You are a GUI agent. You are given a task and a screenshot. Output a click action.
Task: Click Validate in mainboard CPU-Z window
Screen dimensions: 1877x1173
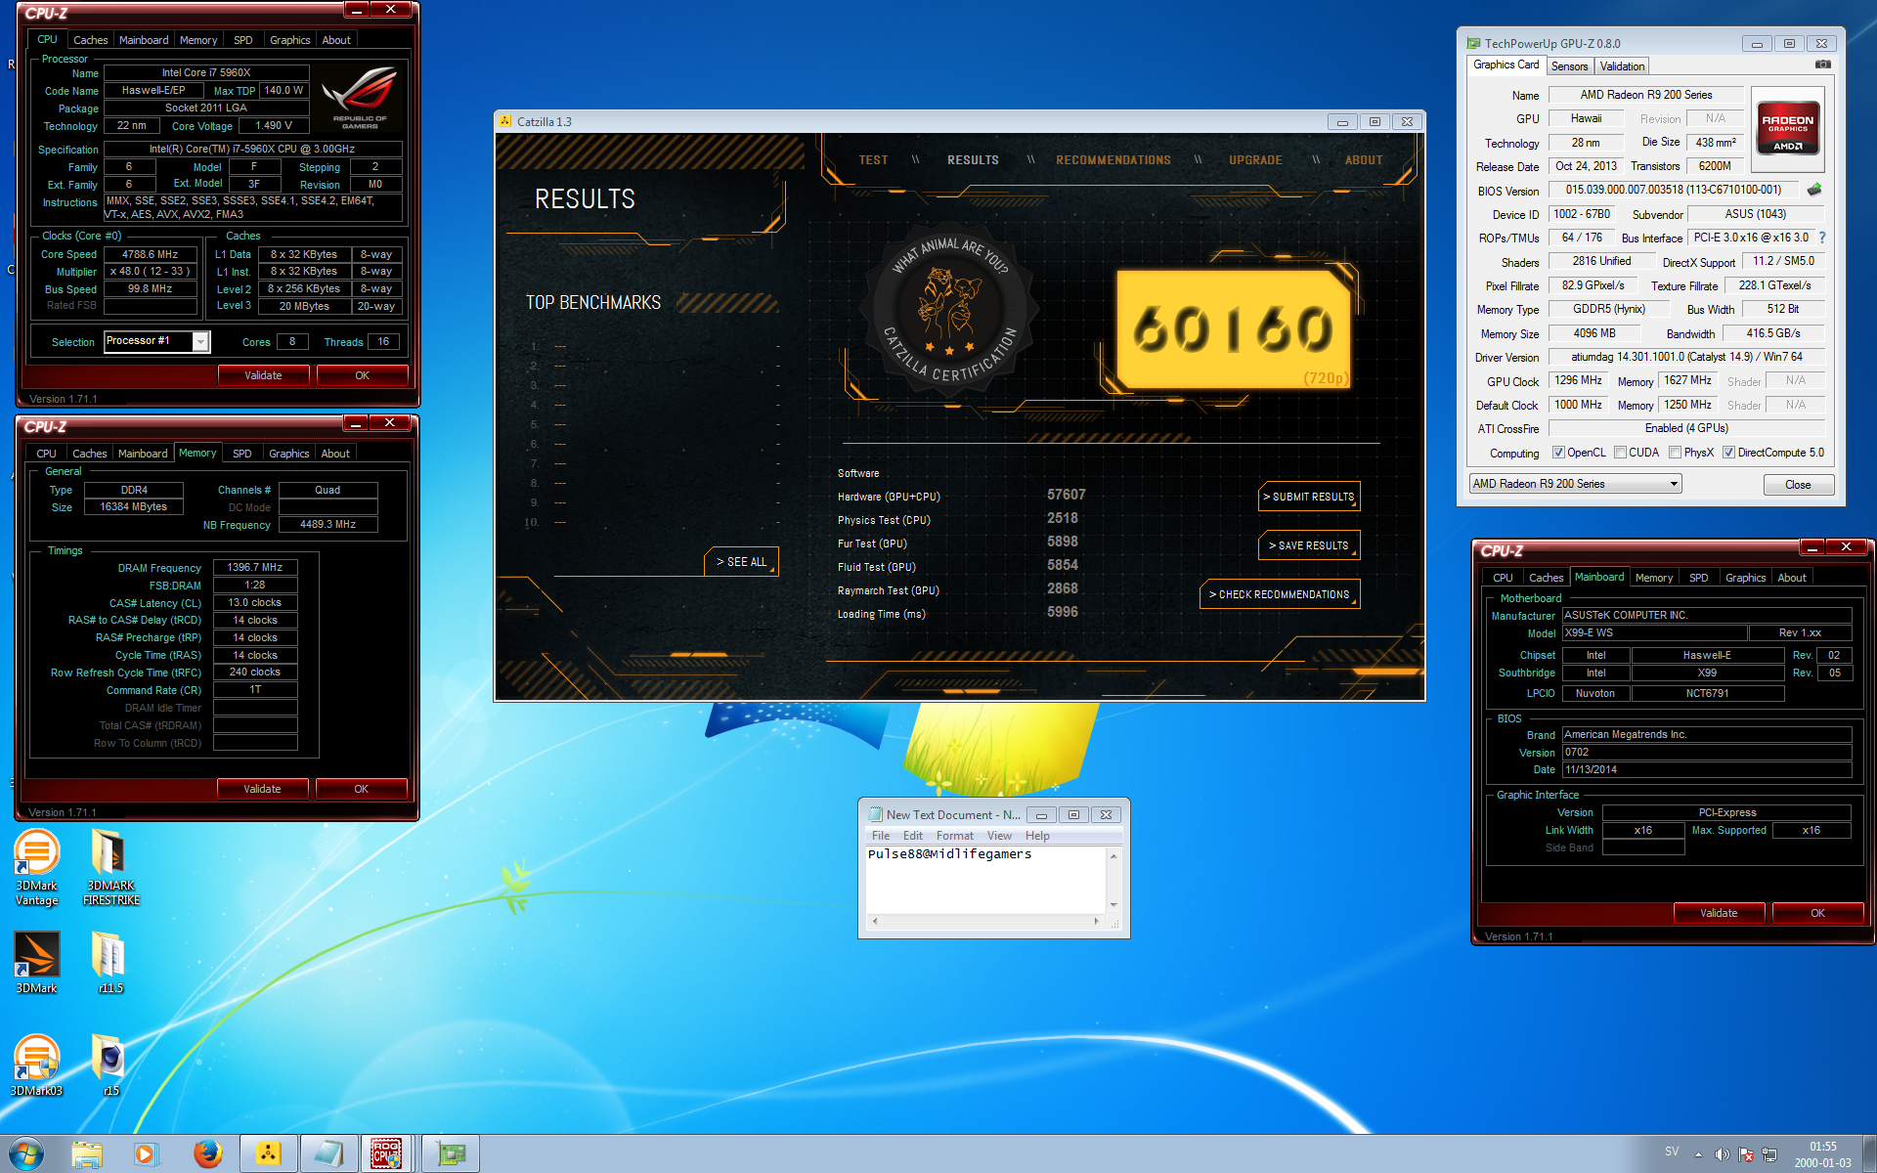click(x=1719, y=913)
